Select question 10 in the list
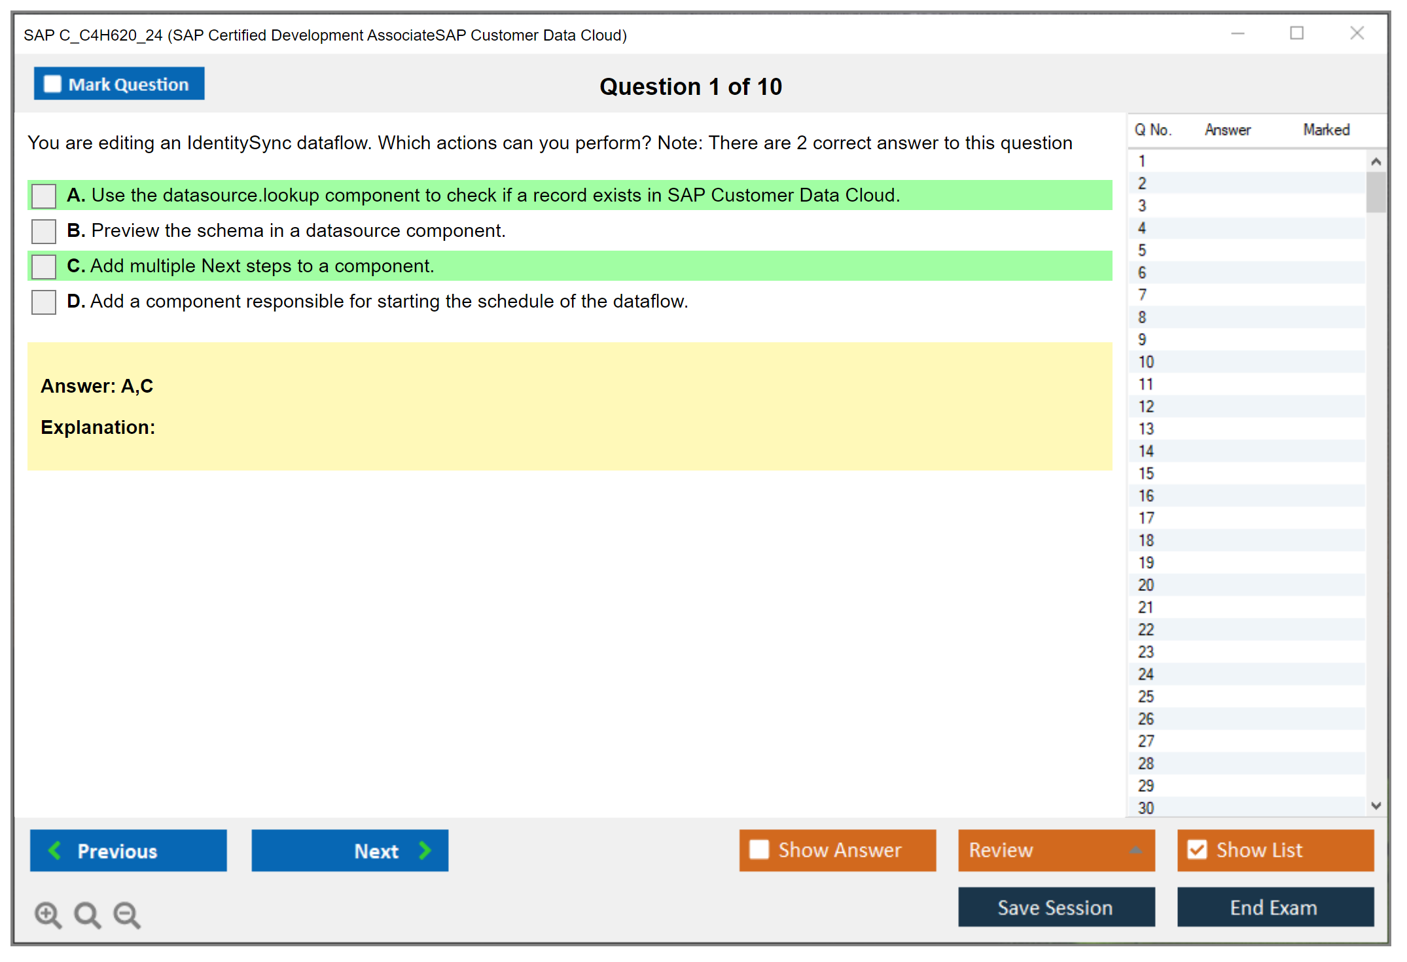1407x962 pixels. pyautogui.click(x=1146, y=362)
